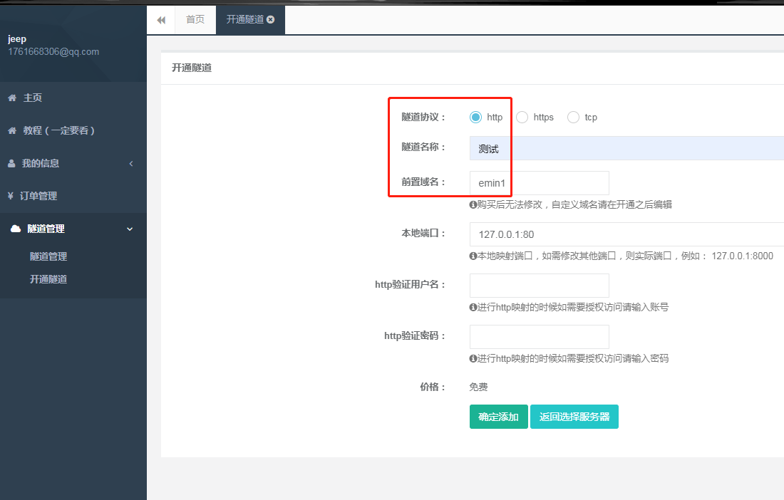Click the icon next to 教程（一定要看）
This screenshot has height=500, width=784.
tap(12, 131)
